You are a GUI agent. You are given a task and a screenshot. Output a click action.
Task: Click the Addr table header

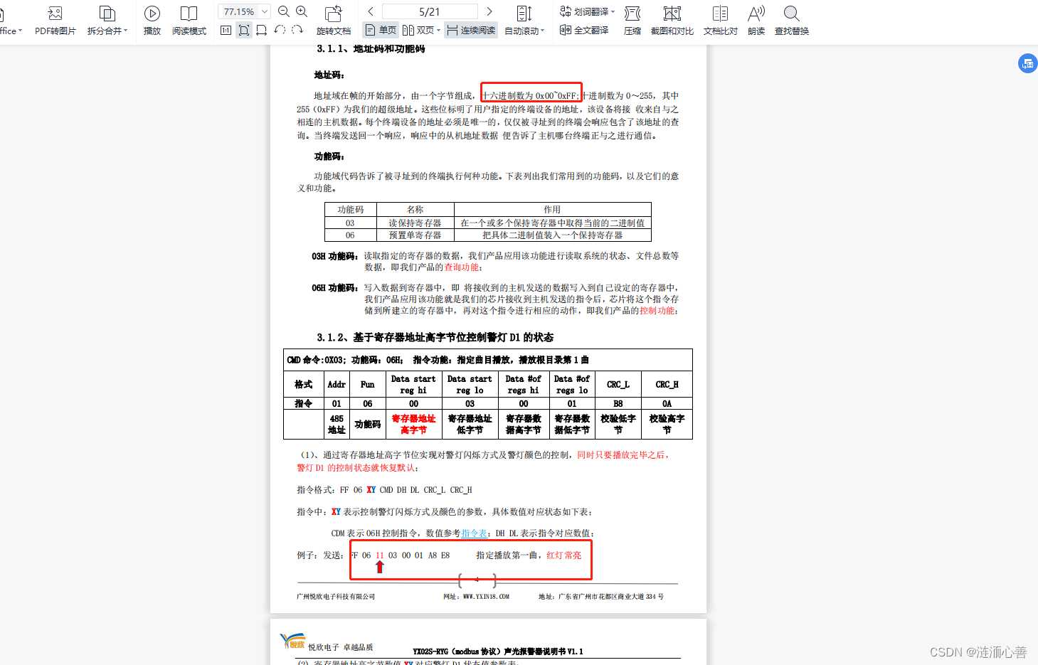337,385
